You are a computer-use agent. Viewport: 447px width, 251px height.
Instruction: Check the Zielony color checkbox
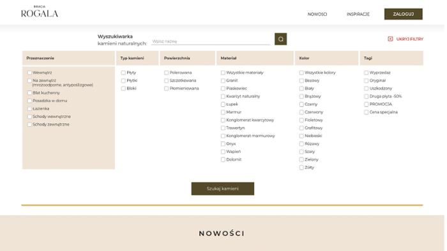tap(301, 160)
